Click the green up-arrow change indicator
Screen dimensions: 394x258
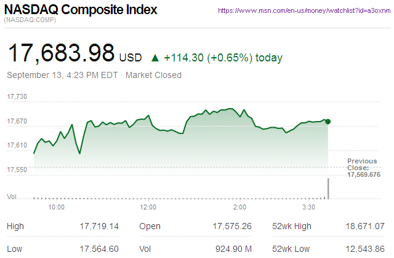click(x=155, y=58)
